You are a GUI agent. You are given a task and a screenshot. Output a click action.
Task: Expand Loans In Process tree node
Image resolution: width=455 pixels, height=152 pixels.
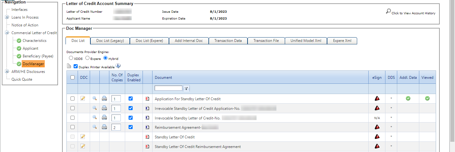pos(7,17)
